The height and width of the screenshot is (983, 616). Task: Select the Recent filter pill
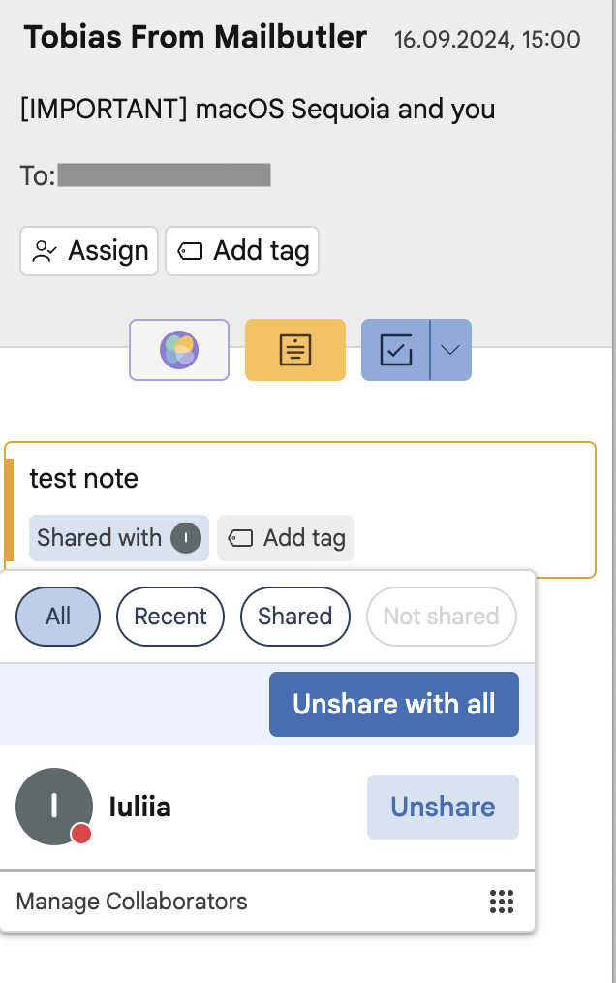(x=170, y=617)
